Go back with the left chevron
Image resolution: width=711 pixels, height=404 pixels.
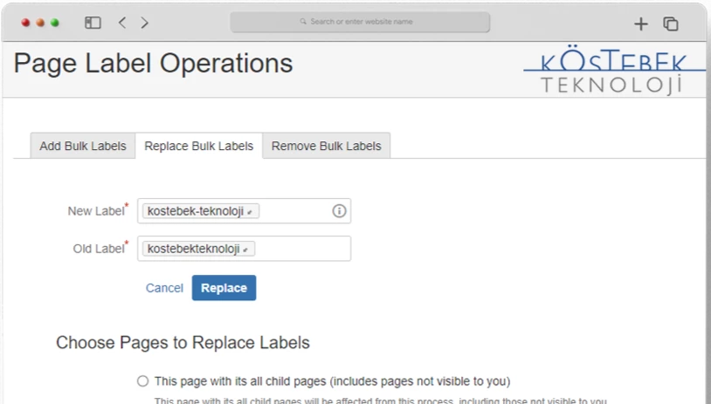[122, 23]
